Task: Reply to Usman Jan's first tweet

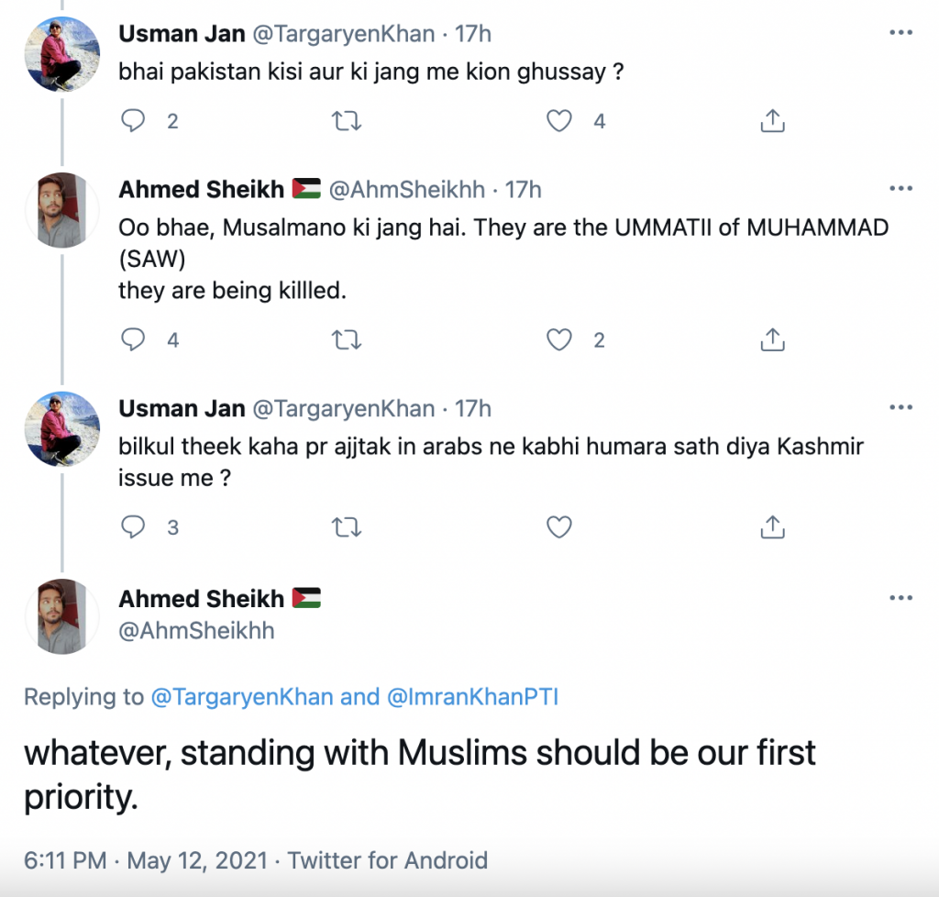Action: (133, 121)
